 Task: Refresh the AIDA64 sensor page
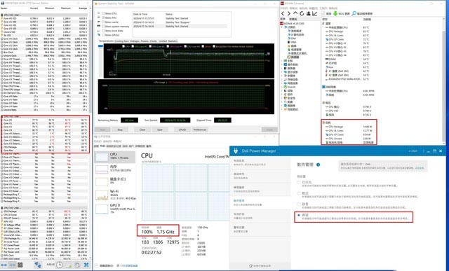(302, 13)
